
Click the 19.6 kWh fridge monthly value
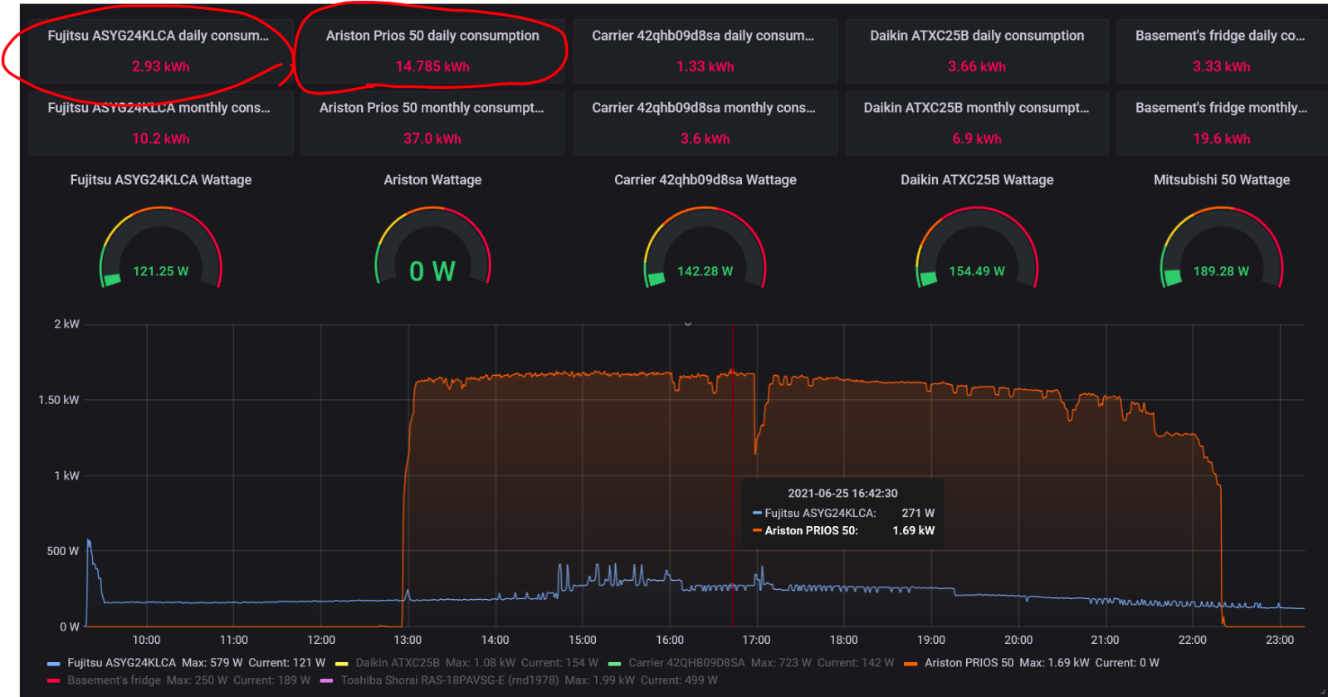1221,139
